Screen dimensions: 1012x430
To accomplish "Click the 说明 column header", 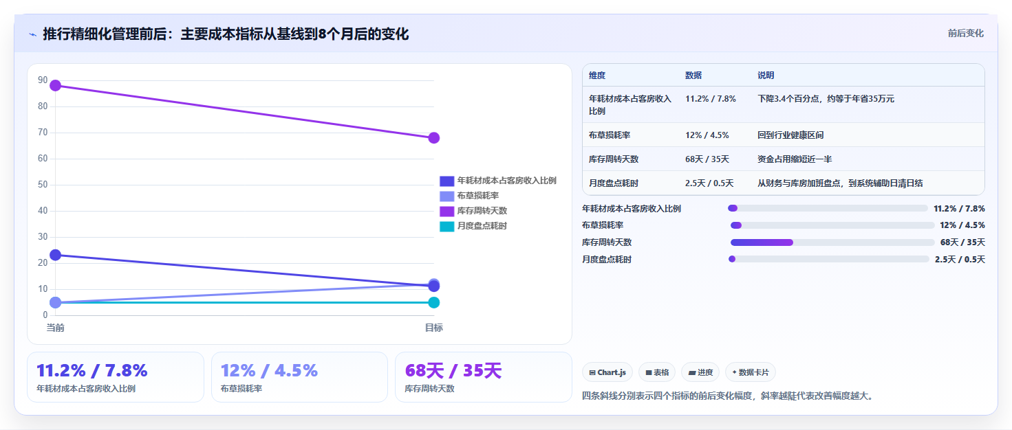I will [x=766, y=76].
